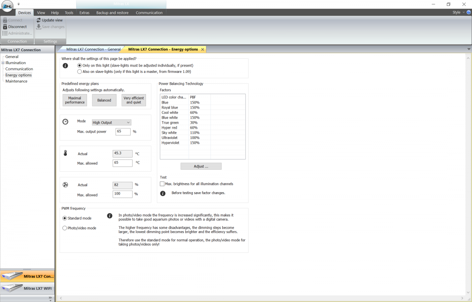This screenshot has height=302, width=472.
Task: Click the max allowed fan speed field
Action: tap(122, 194)
